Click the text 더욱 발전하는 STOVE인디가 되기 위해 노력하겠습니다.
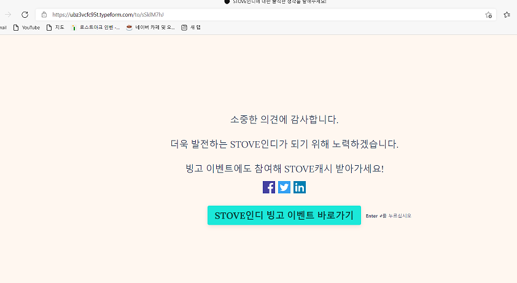Image resolution: width=517 pixels, height=283 pixels. tap(284, 144)
